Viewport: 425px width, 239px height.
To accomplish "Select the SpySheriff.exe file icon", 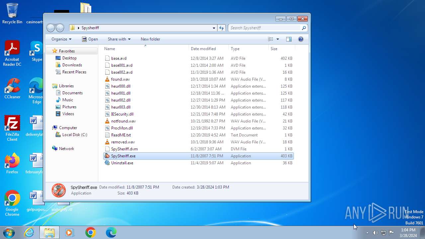I will click(x=107, y=156).
